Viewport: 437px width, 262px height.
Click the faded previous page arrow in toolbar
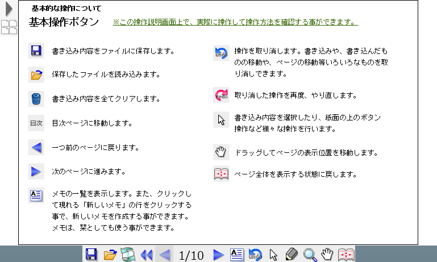pyautogui.click(x=164, y=255)
